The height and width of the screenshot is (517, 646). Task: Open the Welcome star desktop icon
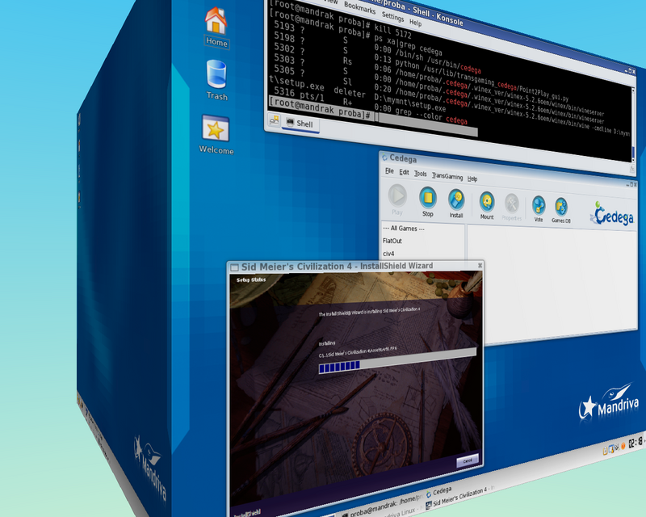pyautogui.click(x=216, y=134)
